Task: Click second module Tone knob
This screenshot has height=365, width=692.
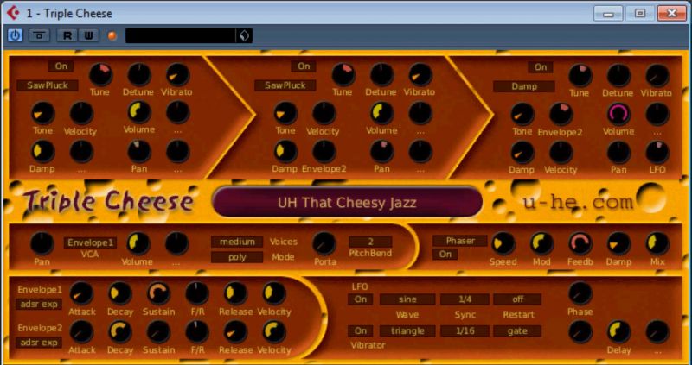Action: (x=285, y=113)
